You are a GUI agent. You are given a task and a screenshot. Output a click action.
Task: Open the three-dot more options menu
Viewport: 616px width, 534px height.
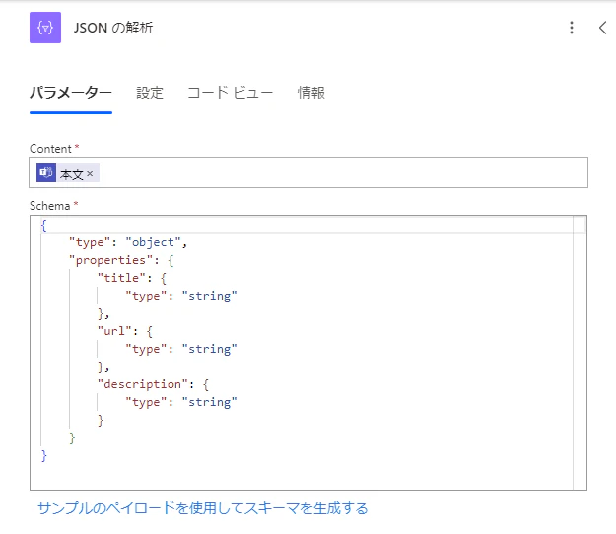pyautogui.click(x=572, y=28)
